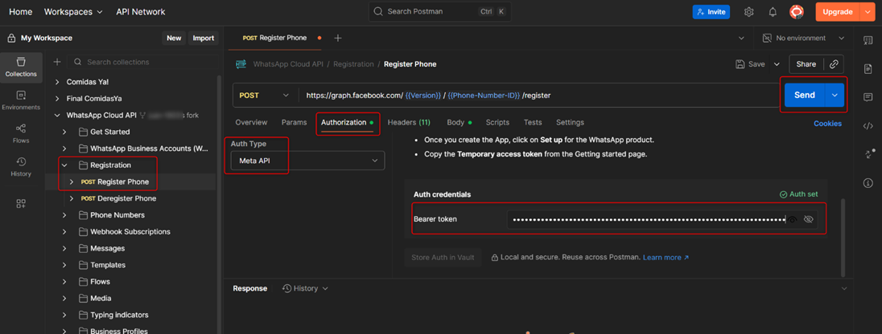Toggle Bearer token visibility eye icon
This screenshot has height=334, width=882.
click(809, 219)
